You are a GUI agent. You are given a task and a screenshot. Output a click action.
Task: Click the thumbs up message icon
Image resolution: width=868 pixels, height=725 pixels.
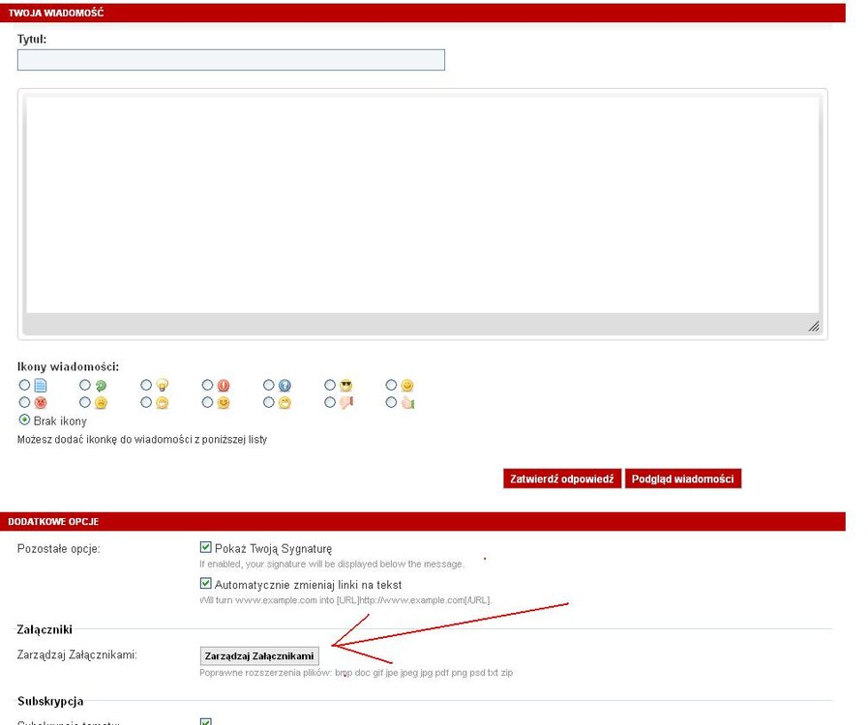(407, 403)
